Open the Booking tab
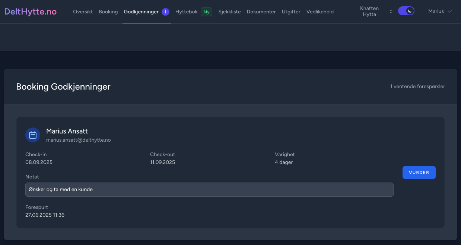Image resolution: width=461 pixels, height=245 pixels. pyautogui.click(x=108, y=12)
